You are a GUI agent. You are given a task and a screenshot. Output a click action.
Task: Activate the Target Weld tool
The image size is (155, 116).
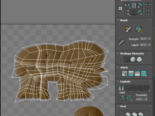[123, 98]
